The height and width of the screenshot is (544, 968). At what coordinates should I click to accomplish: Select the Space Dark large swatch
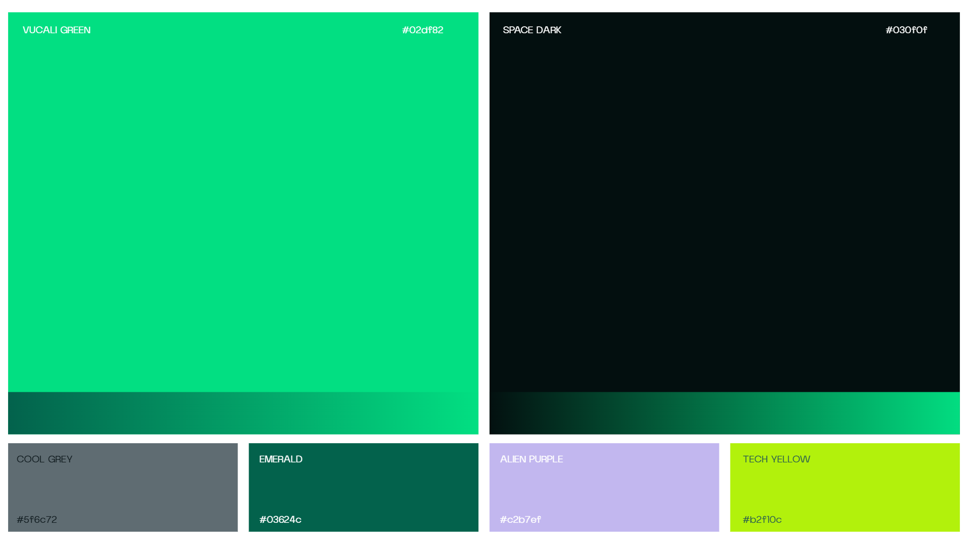point(724,202)
